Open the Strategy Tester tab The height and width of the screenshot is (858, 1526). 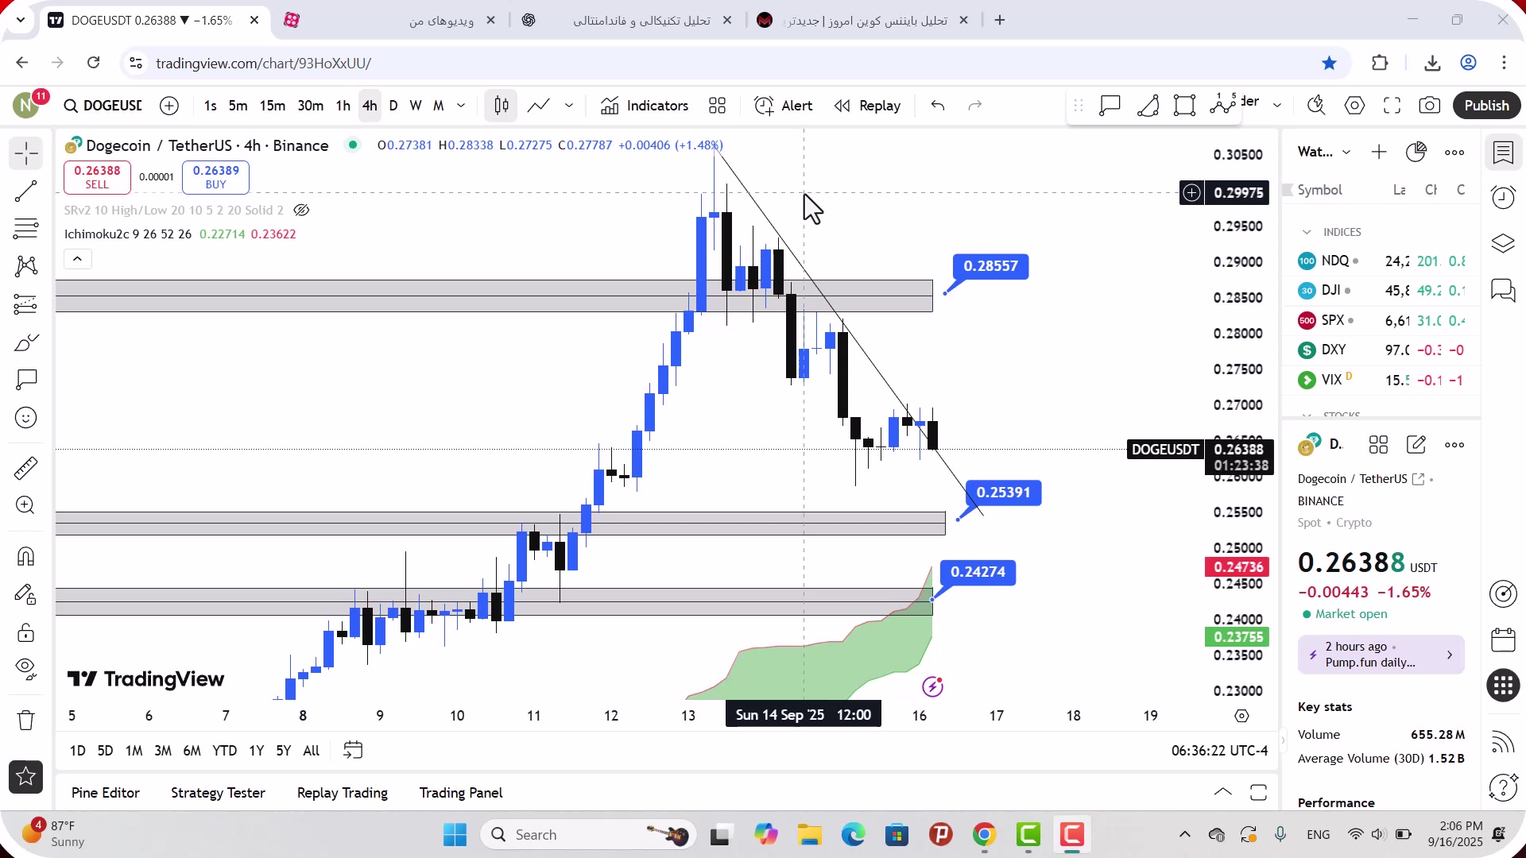pyautogui.click(x=218, y=793)
